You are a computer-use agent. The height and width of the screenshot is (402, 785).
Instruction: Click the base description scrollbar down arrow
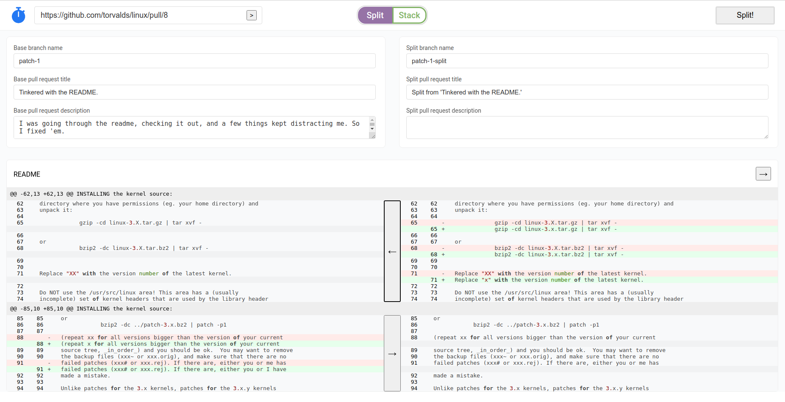(x=372, y=129)
